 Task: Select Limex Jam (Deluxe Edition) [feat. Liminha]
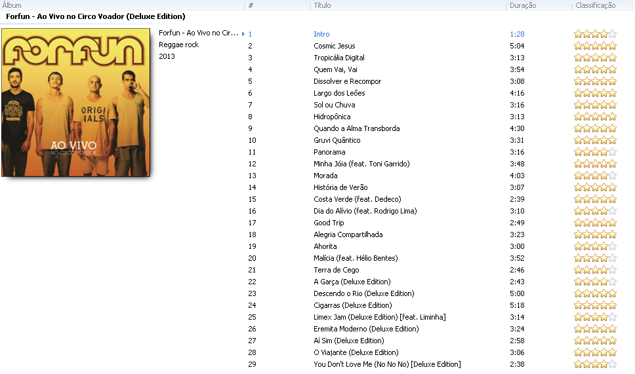(x=379, y=317)
